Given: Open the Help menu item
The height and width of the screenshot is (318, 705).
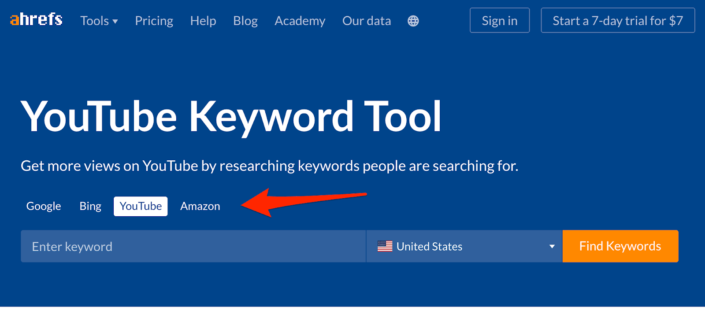Looking at the screenshot, I should click(x=203, y=21).
